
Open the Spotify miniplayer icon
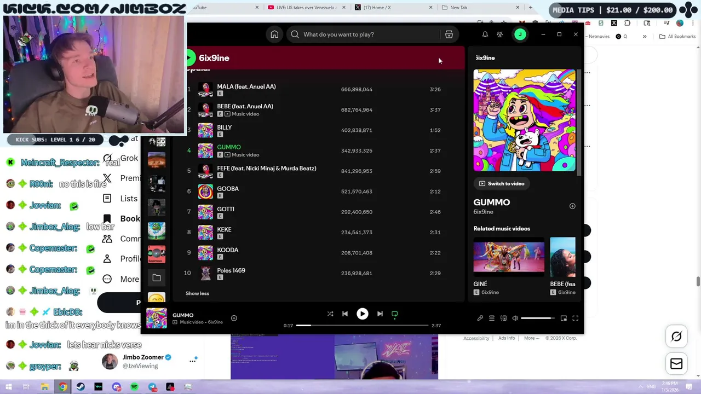point(564,318)
